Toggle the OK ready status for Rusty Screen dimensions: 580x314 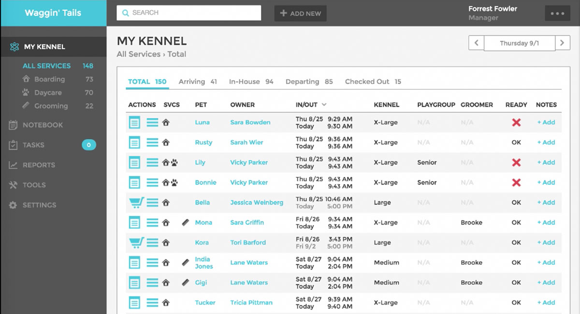tap(516, 143)
